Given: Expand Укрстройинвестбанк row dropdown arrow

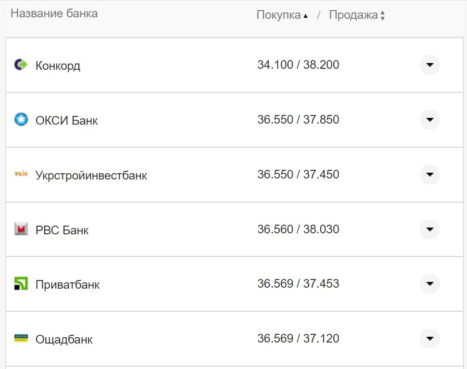Looking at the screenshot, I should [429, 174].
